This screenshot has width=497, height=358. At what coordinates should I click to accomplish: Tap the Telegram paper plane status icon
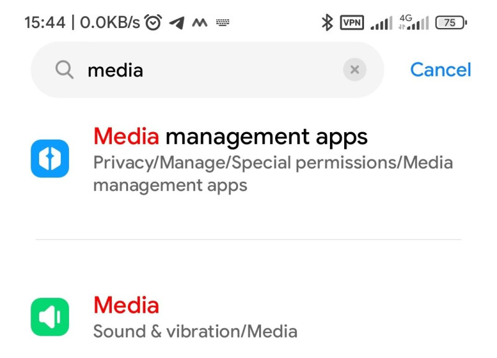coord(177,23)
